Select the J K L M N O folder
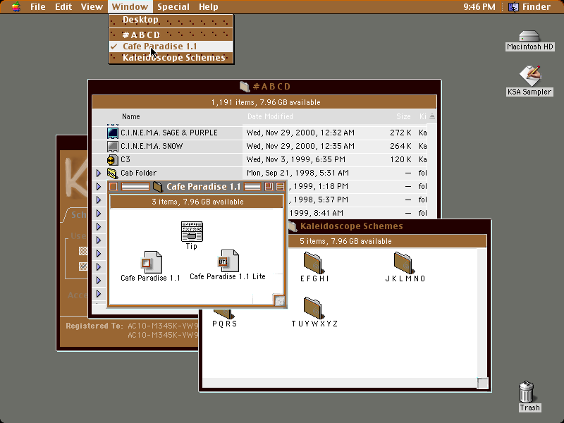Viewport: 564px width, 423px height. point(404,263)
